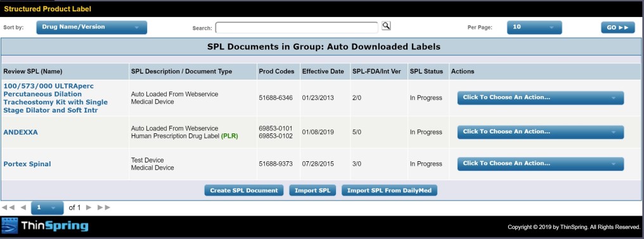Open the ULTRAperc Tracheostomy Kit link
Screen dimensions: 644x239
[55, 98]
